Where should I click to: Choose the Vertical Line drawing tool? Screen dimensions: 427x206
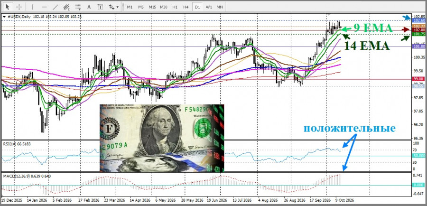[33, 7]
